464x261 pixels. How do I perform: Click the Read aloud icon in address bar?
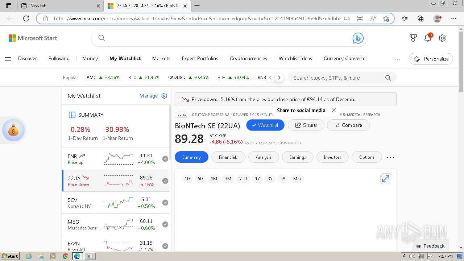coord(373,18)
